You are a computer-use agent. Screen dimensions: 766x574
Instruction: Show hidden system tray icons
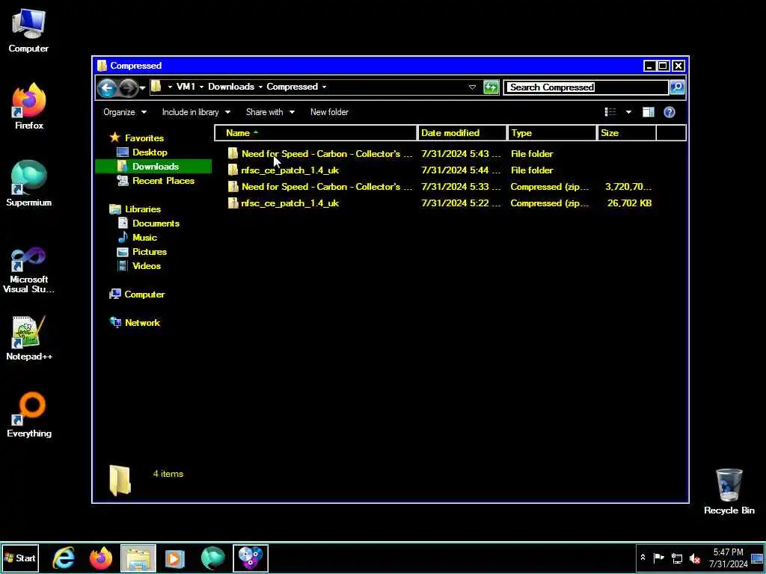643,558
